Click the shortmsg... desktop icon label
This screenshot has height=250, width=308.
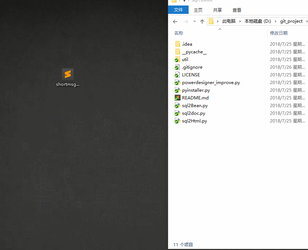click(x=68, y=84)
